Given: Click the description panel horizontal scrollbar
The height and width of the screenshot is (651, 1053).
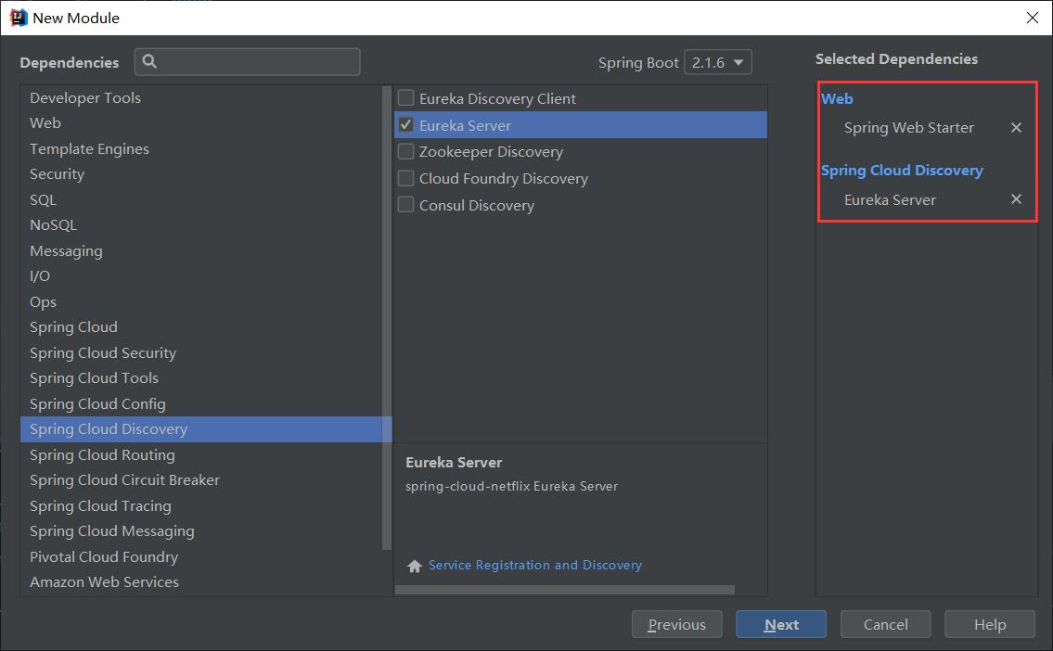Looking at the screenshot, I should [x=565, y=590].
